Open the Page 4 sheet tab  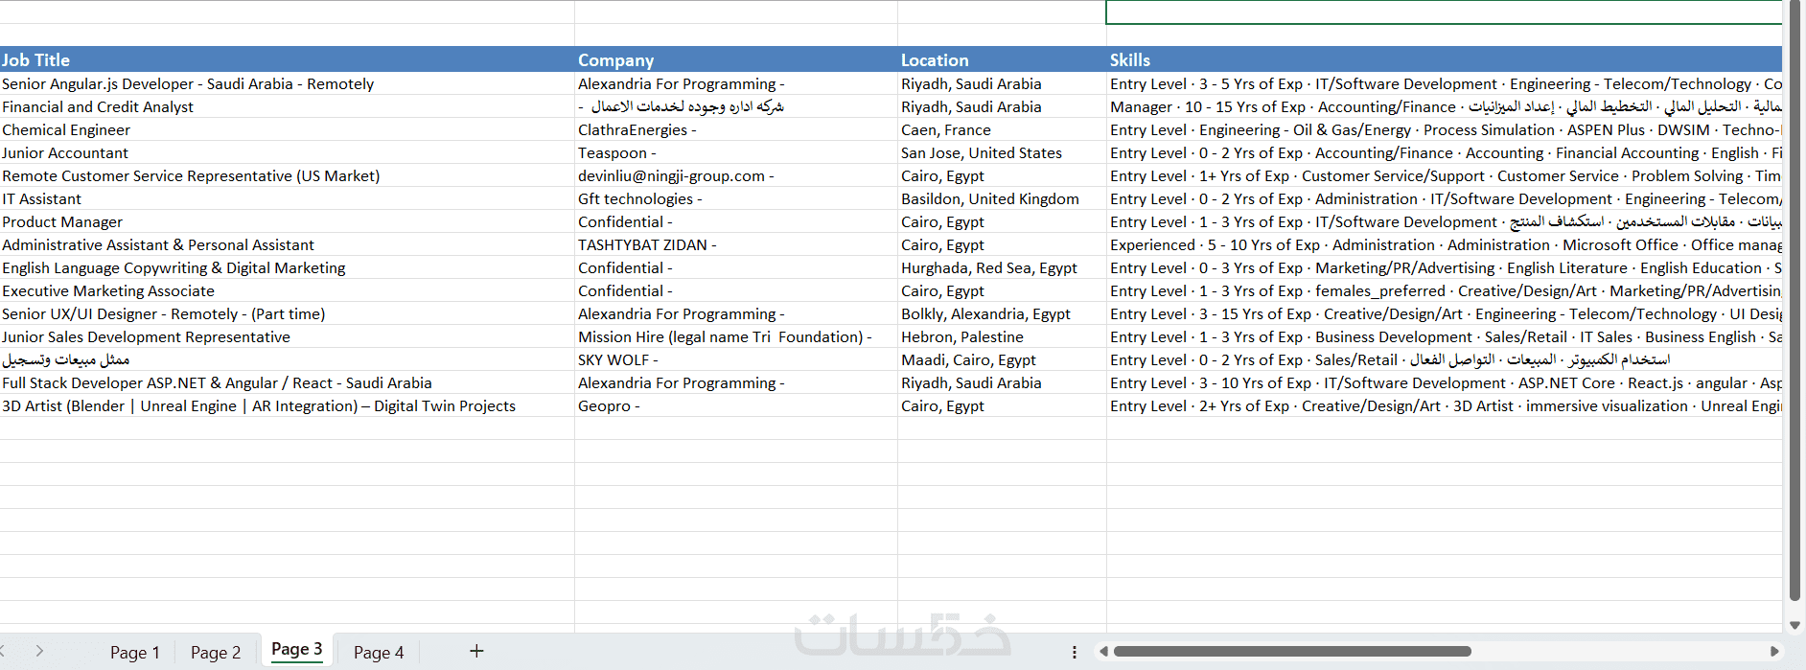coord(379,653)
